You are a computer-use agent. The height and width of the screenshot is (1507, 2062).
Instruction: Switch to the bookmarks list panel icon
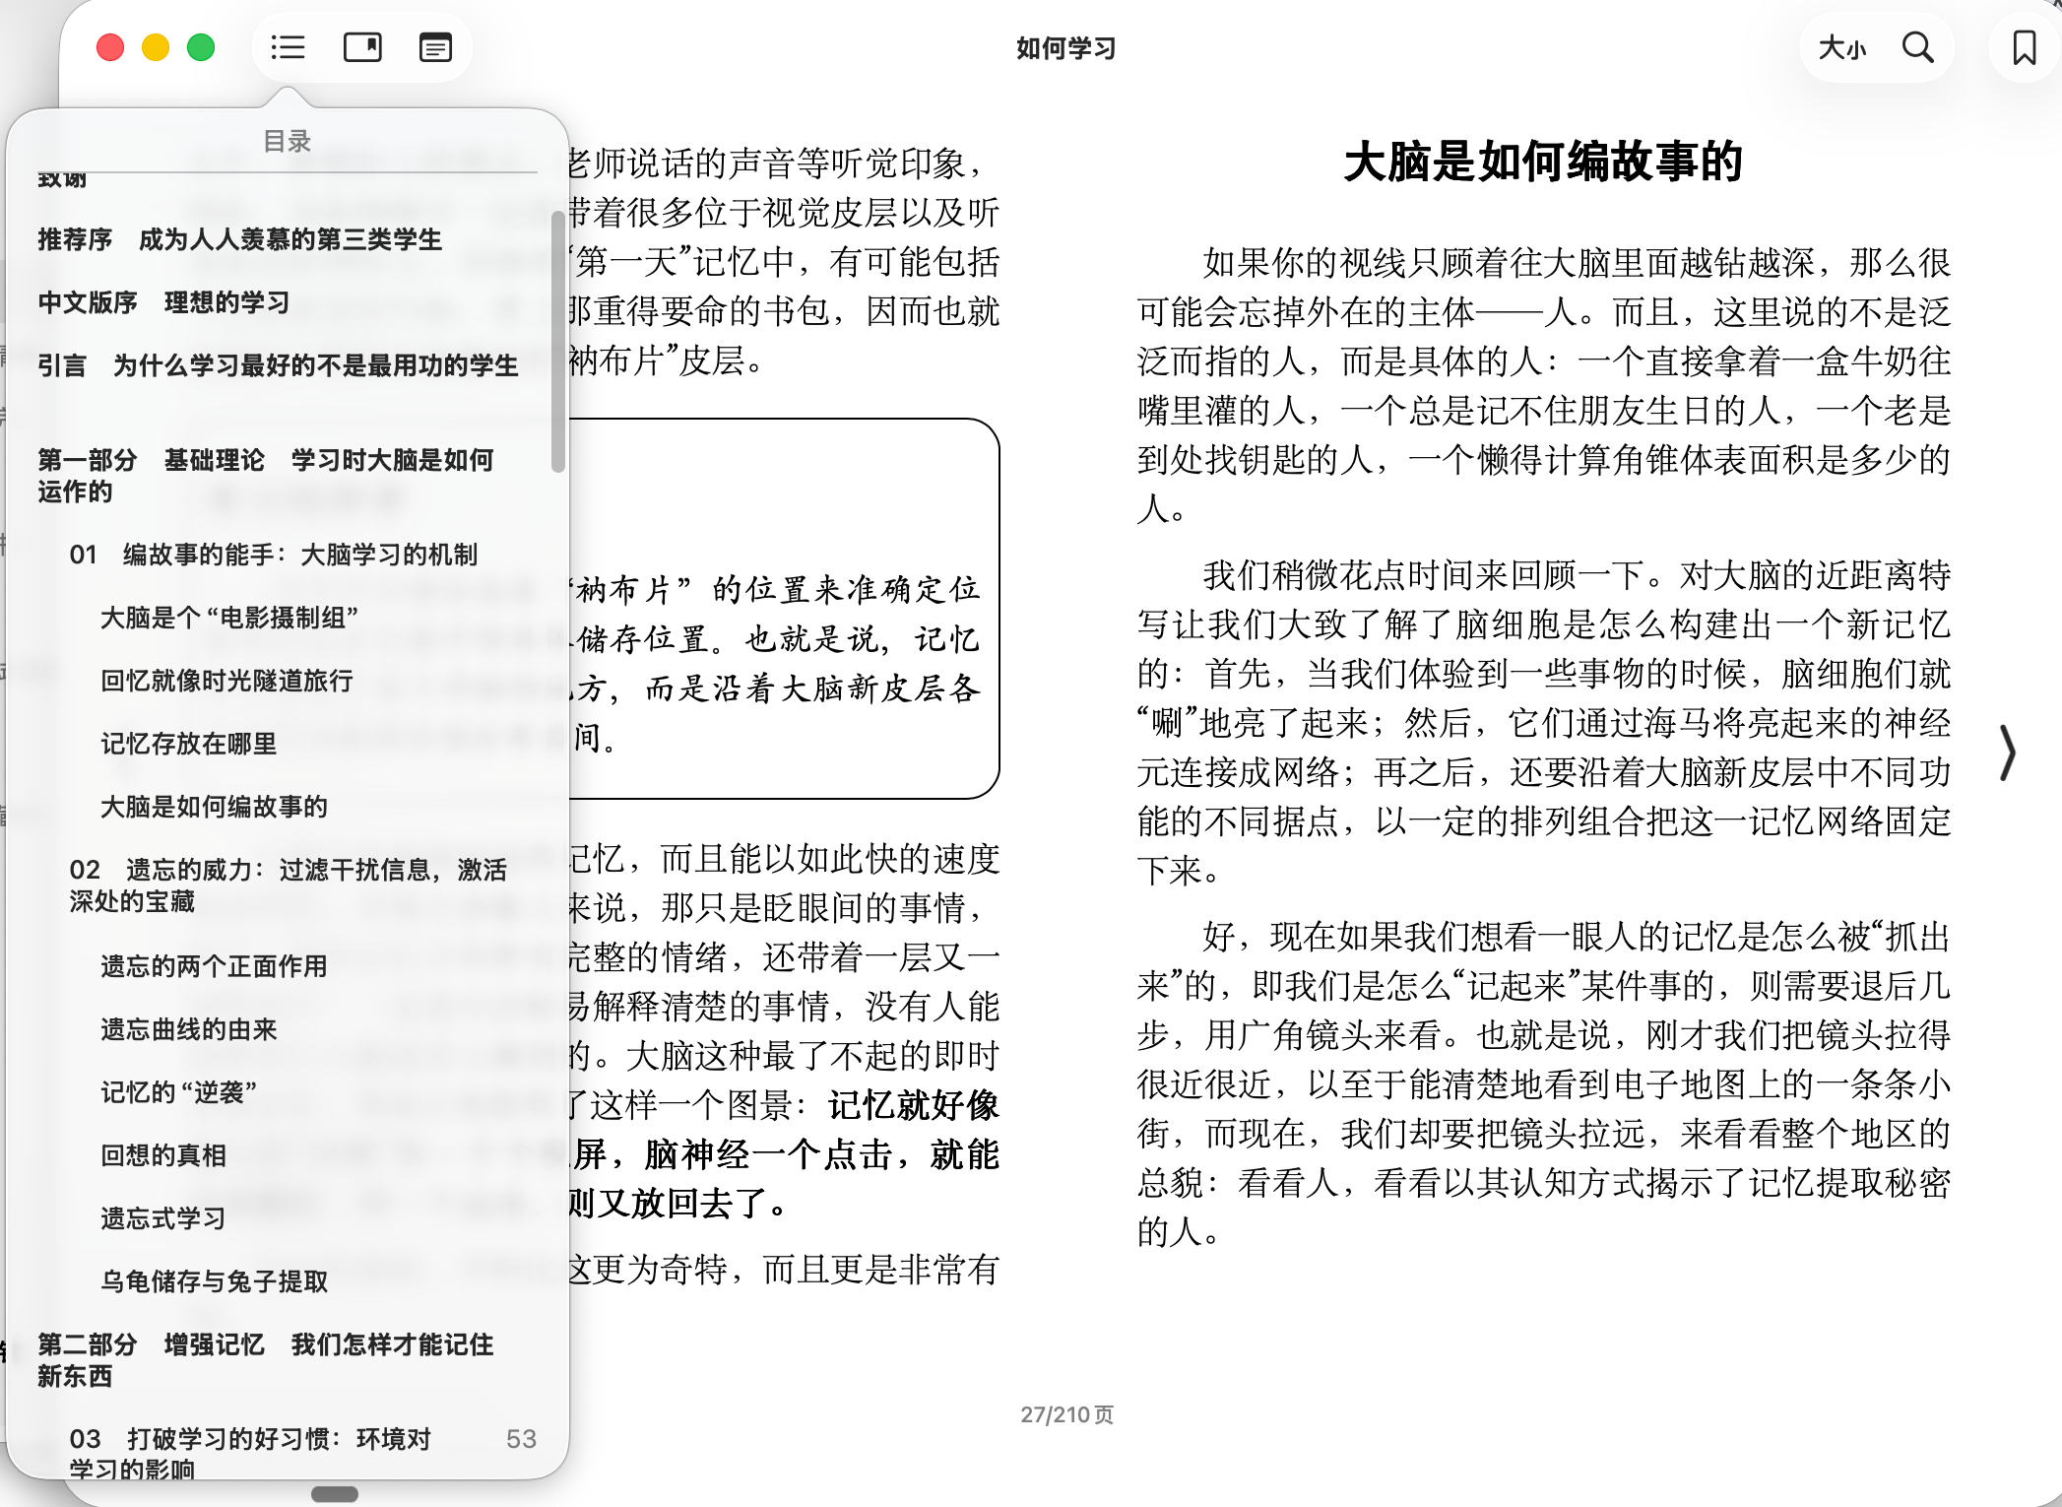coord(361,46)
